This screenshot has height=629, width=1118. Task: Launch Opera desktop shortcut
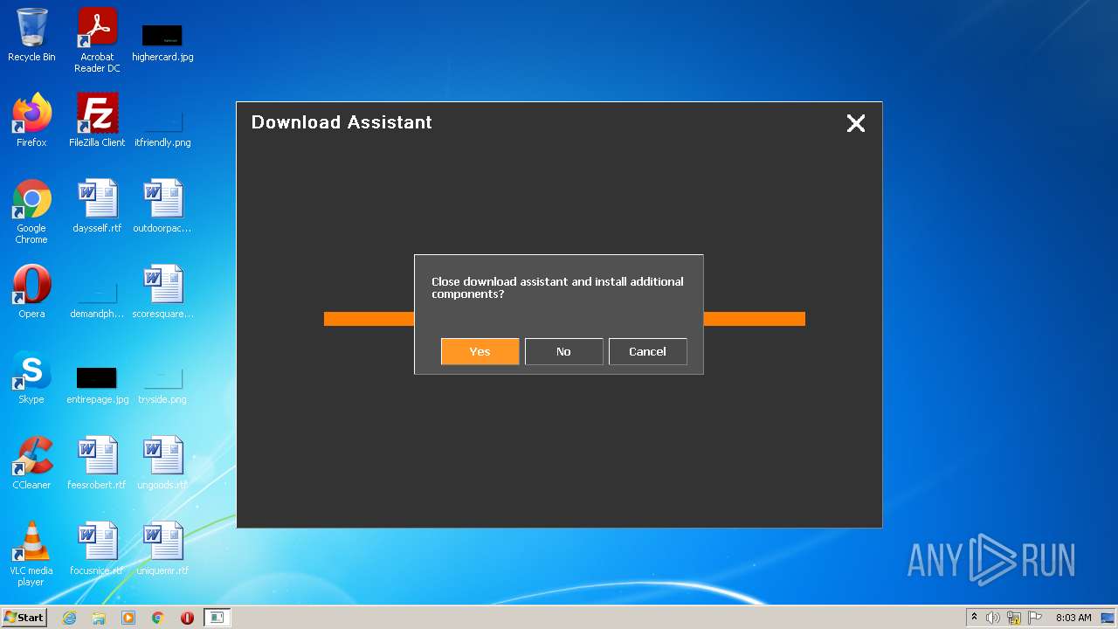[31, 292]
